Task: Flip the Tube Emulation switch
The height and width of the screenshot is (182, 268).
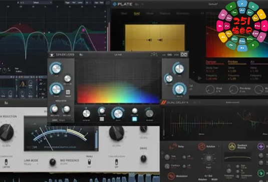Action: [x=116, y=162]
